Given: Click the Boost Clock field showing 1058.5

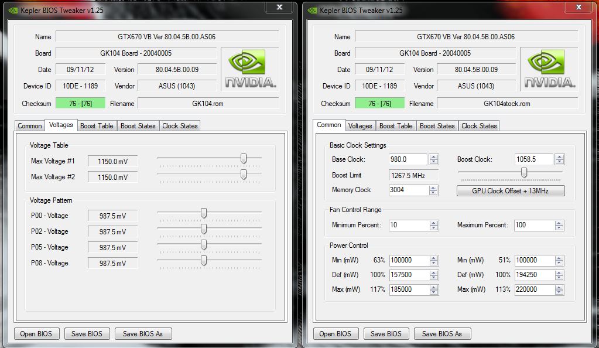Looking at the screenshot, I should (x=534, y=159).
